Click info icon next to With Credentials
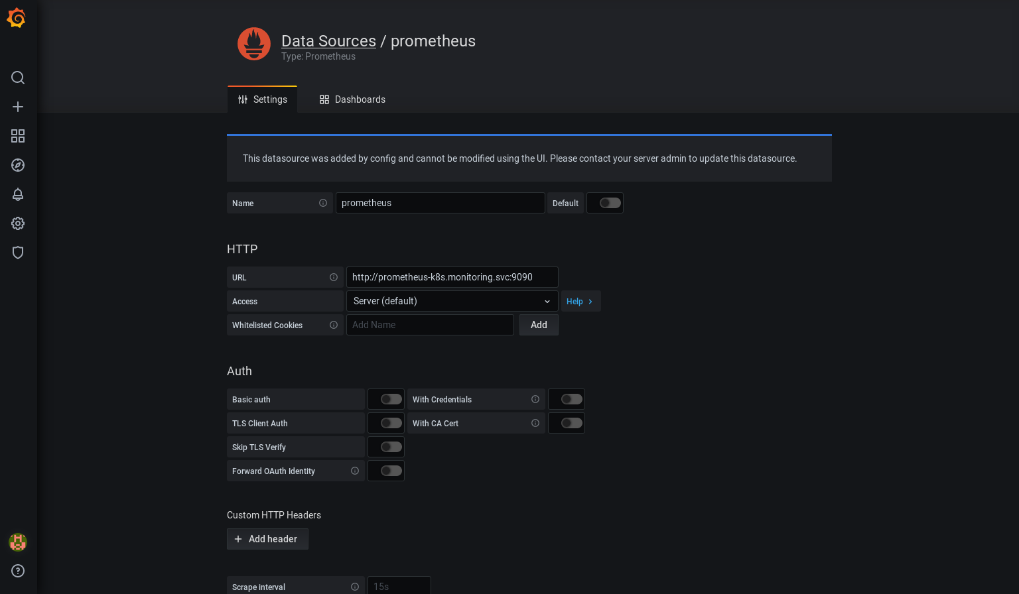The height and width of the screenshot is (594, 1019). click(535, 399)
